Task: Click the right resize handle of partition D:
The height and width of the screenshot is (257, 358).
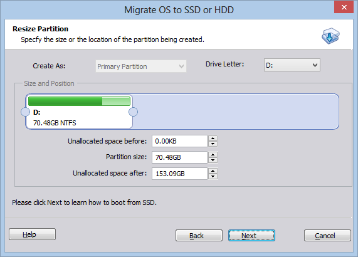Action: (x=133, y=112)
